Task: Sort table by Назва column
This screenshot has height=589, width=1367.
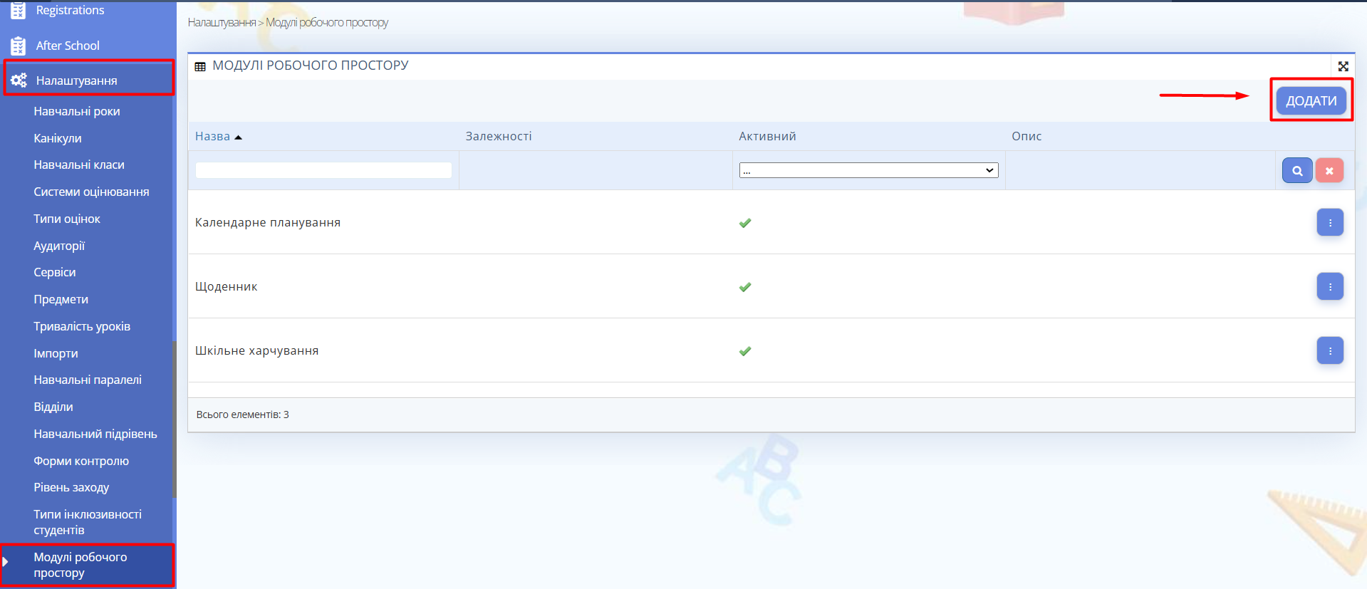Action: click(x=213, y=137)
